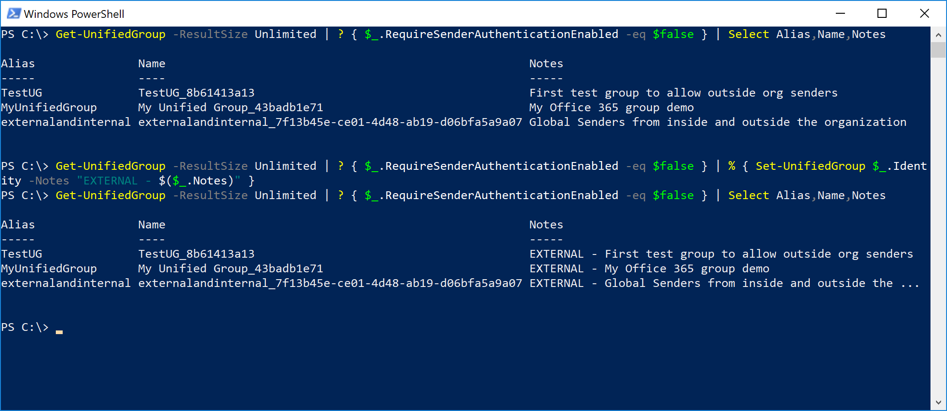Click the Set-UnifiedGroup cmdlet text

click(x=810, y=166)
